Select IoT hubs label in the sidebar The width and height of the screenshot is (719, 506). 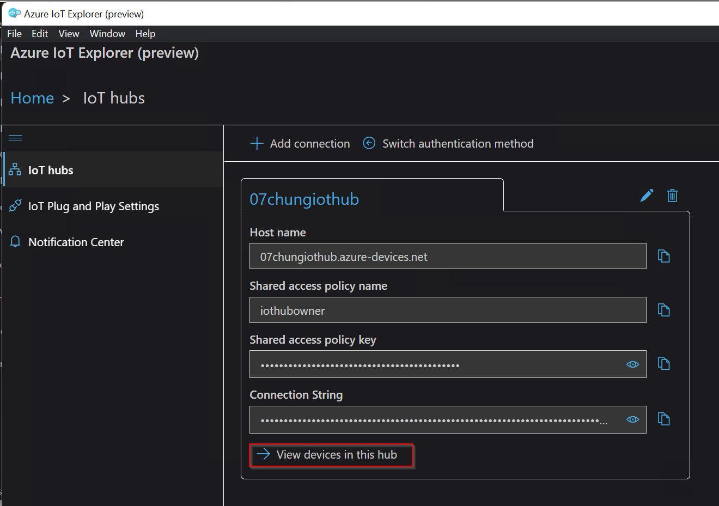click(51, 170)
